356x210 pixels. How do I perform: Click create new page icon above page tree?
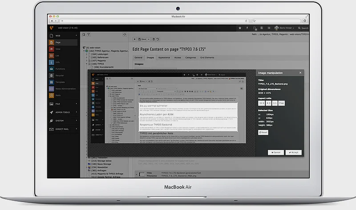tap(84, 34)
